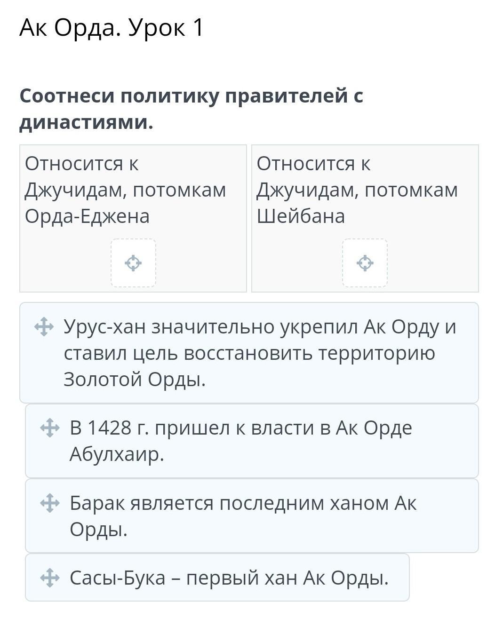The height and width of the screenshot is (626, 503).
Task: Click the crosshair target under Орда-Еджена column
Action: tap(133, 263)
